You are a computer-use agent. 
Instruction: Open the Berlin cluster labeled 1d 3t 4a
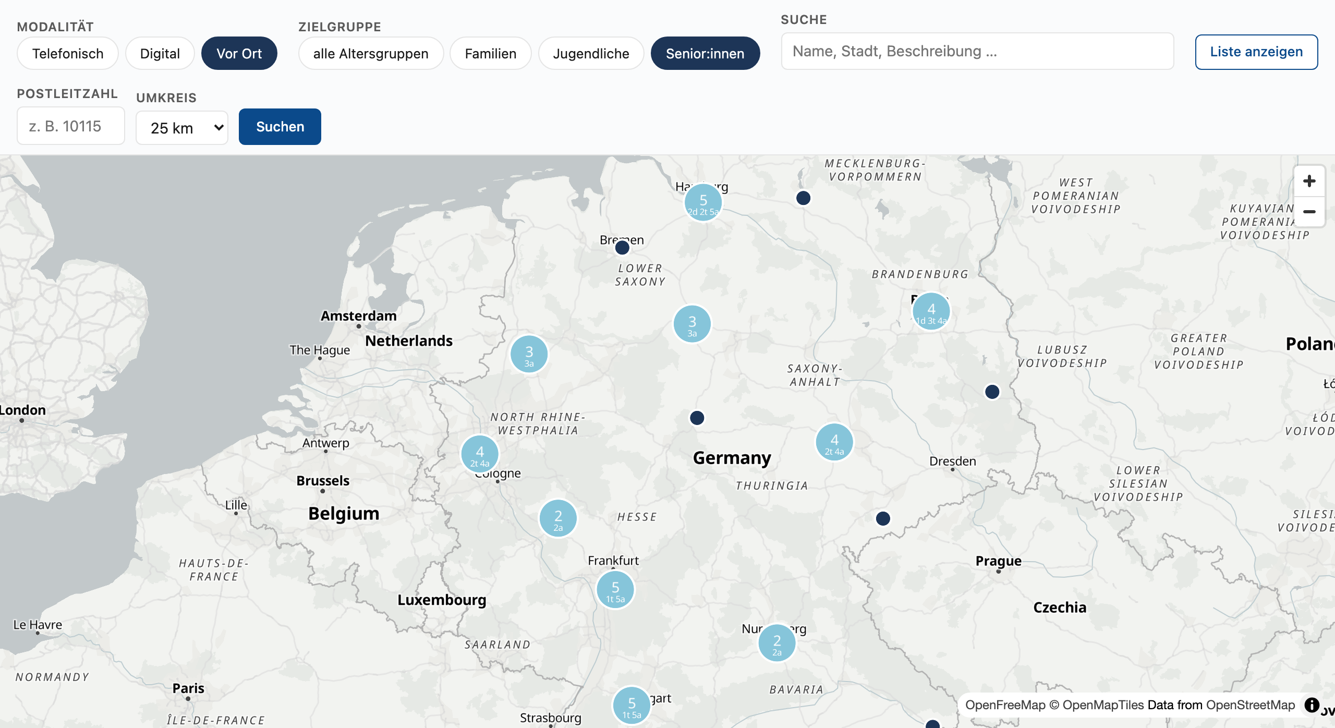931,311
